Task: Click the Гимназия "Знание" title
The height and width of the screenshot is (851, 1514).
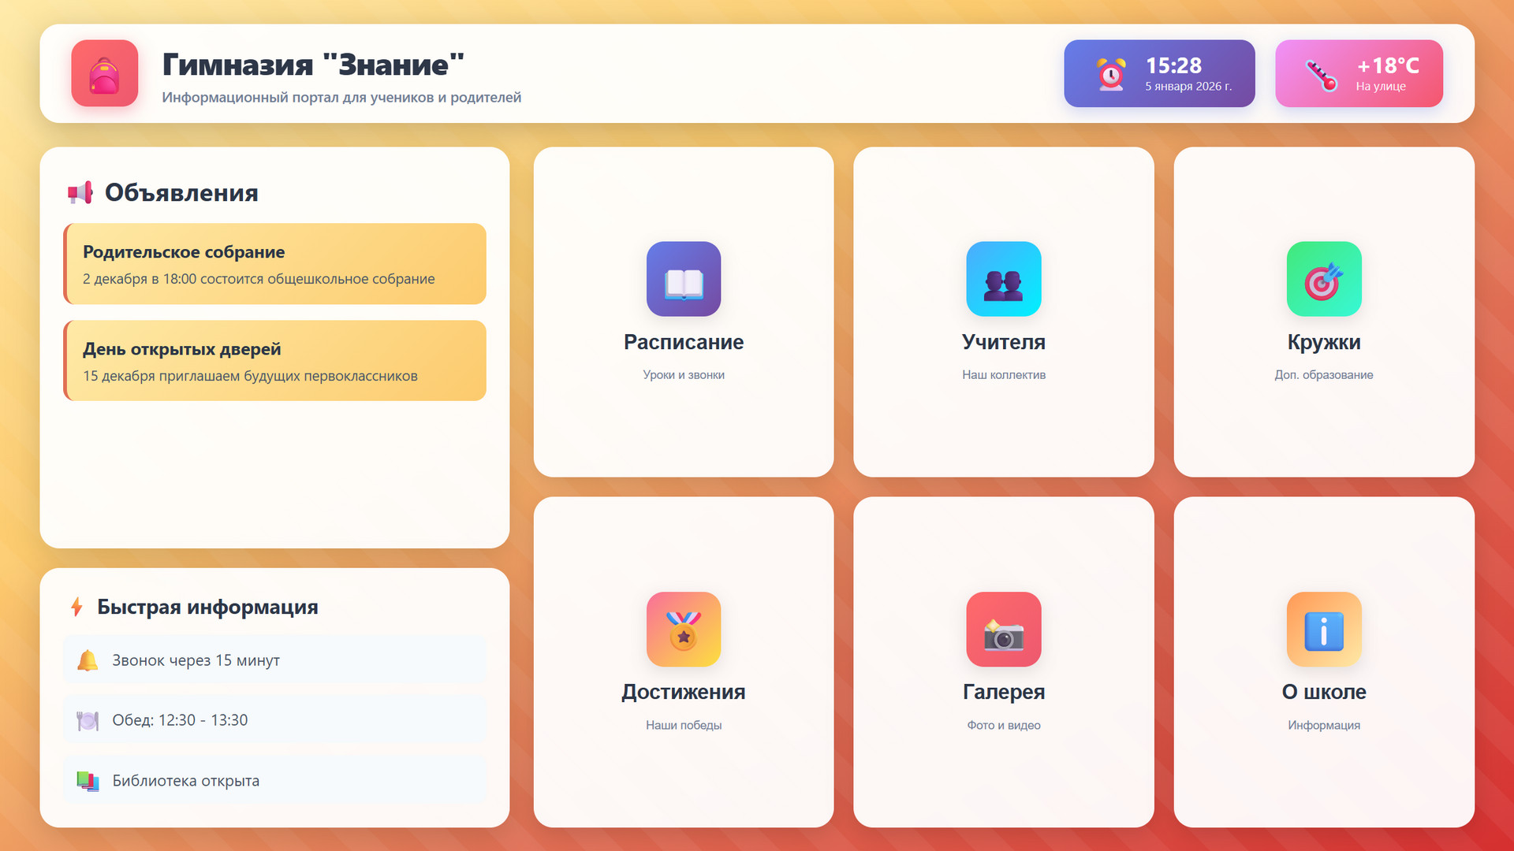Action: (313, 65)
